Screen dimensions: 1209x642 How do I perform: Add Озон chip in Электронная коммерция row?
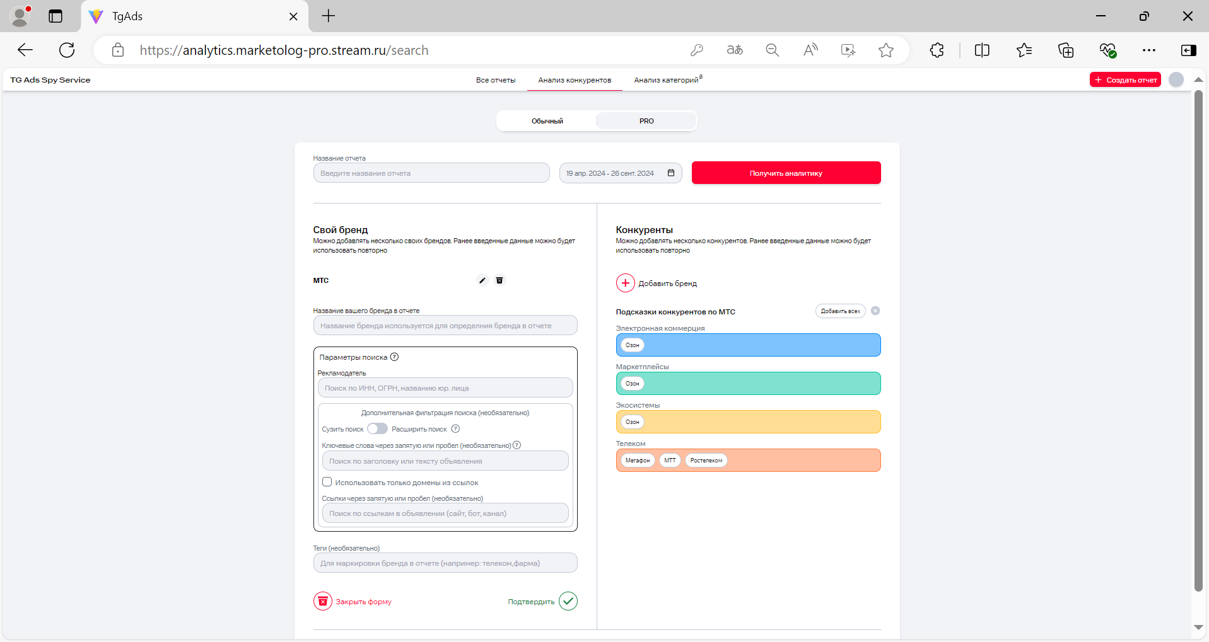click(x=632, y=345)
